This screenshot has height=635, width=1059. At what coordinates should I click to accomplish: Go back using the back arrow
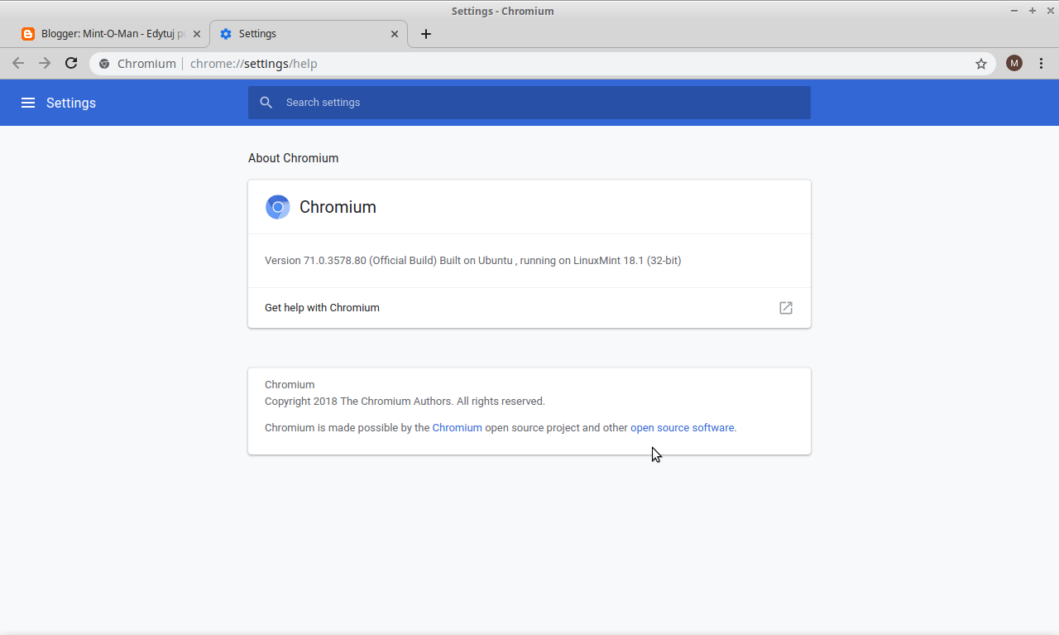click(x=18, y=63)
